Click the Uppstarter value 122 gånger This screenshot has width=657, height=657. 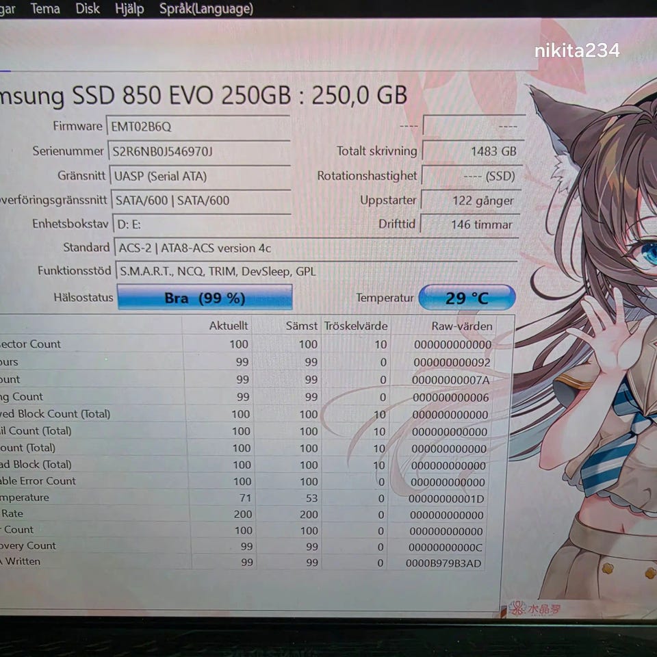471,201
